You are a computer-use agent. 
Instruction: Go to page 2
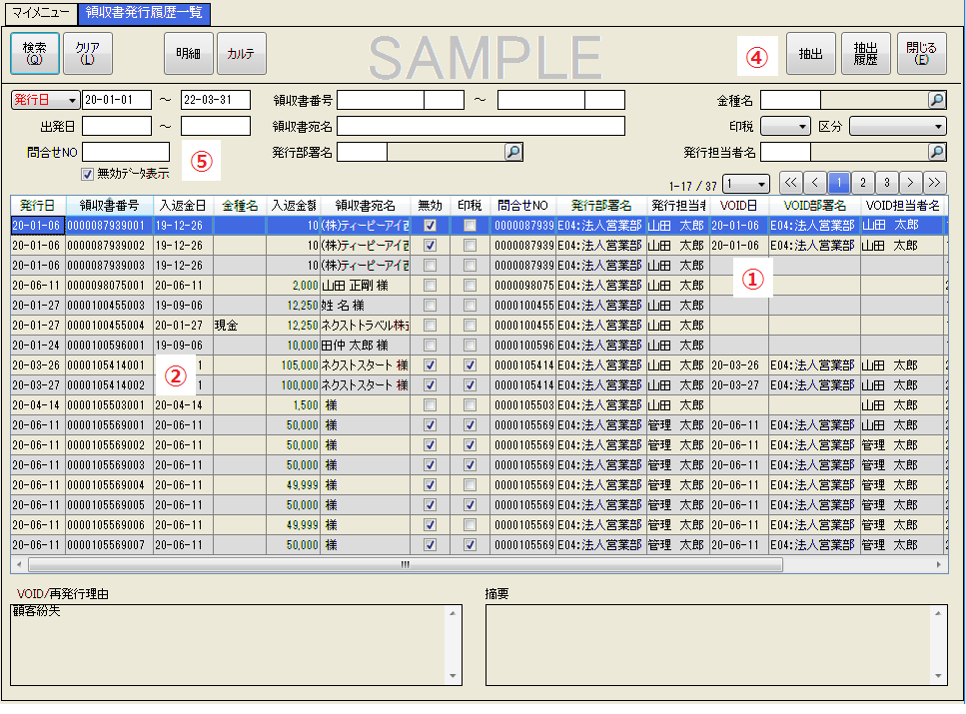(x=862, y=183)
